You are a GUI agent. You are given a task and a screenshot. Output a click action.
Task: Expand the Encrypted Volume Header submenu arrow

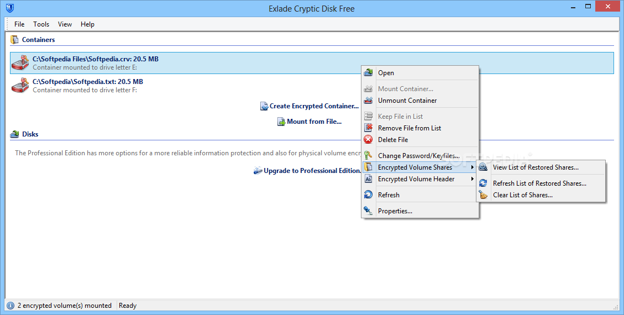pos(473,179)
